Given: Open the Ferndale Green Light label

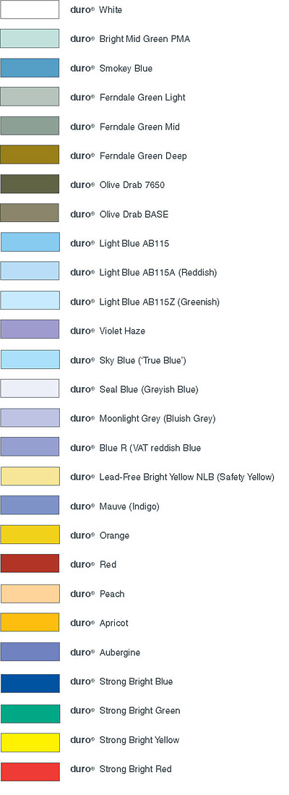Looking at the screenshot, I should pyautogui.click(x=143, y=98).
